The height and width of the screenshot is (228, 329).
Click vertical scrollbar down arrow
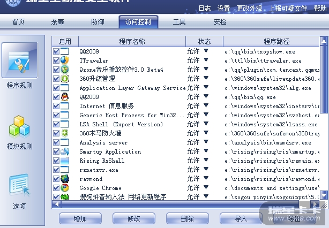[324, 195]
